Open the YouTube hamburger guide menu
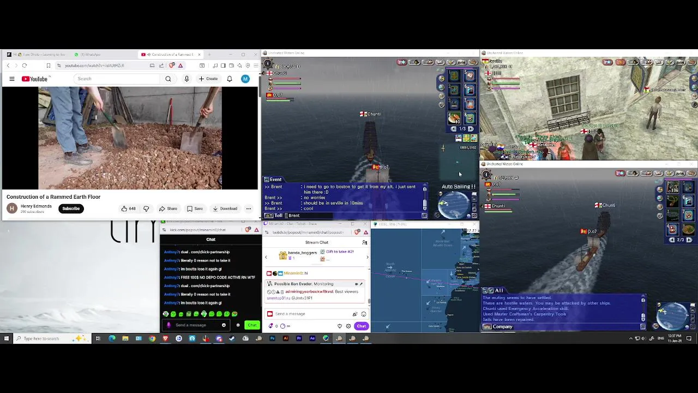Image resolution: width=698 pixels, height=393 pixels. [x=11, y=79]
